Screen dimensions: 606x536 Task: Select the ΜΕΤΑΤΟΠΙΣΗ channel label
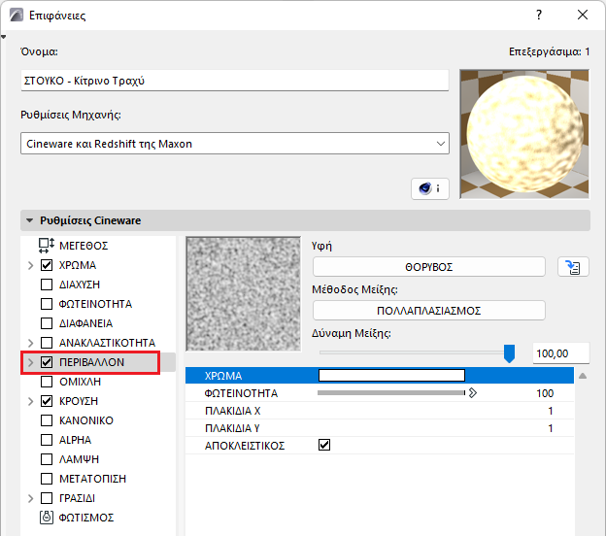click(93, 479)
